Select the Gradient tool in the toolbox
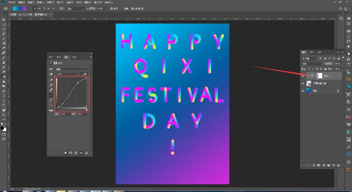352x192 pixels. pyautogui.click(x=3, y=77)
